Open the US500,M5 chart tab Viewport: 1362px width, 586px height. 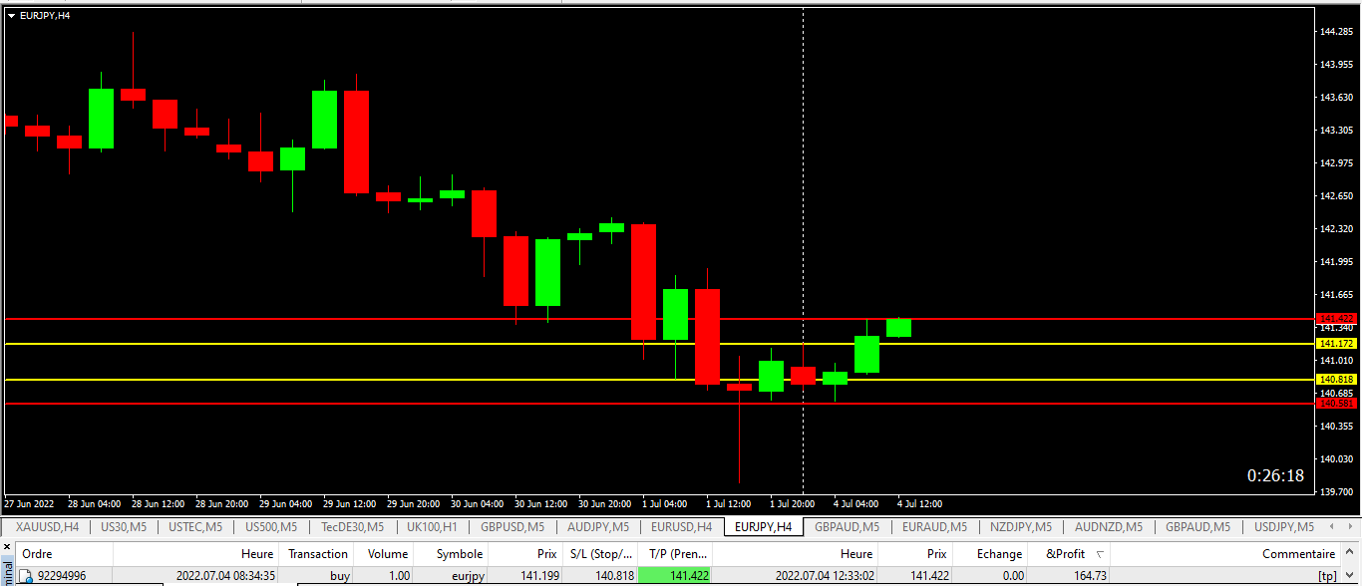[x=271, y=526]
